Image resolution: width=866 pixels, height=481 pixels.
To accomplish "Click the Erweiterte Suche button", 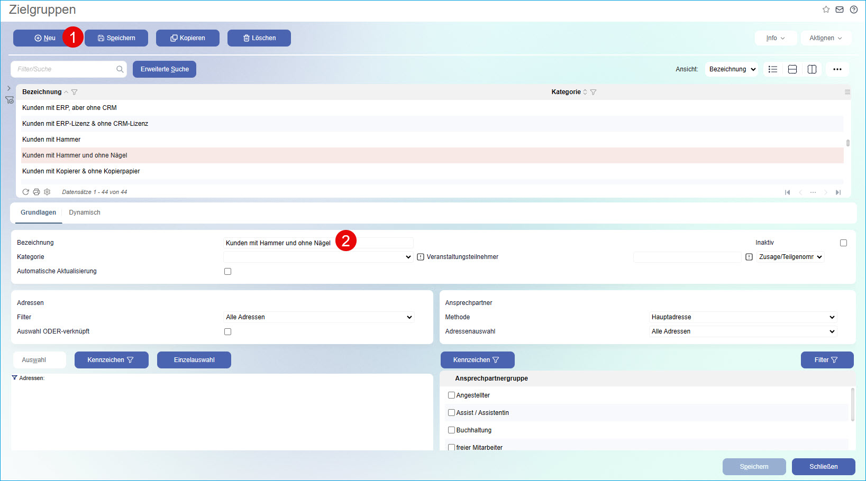I will point(165,69).
